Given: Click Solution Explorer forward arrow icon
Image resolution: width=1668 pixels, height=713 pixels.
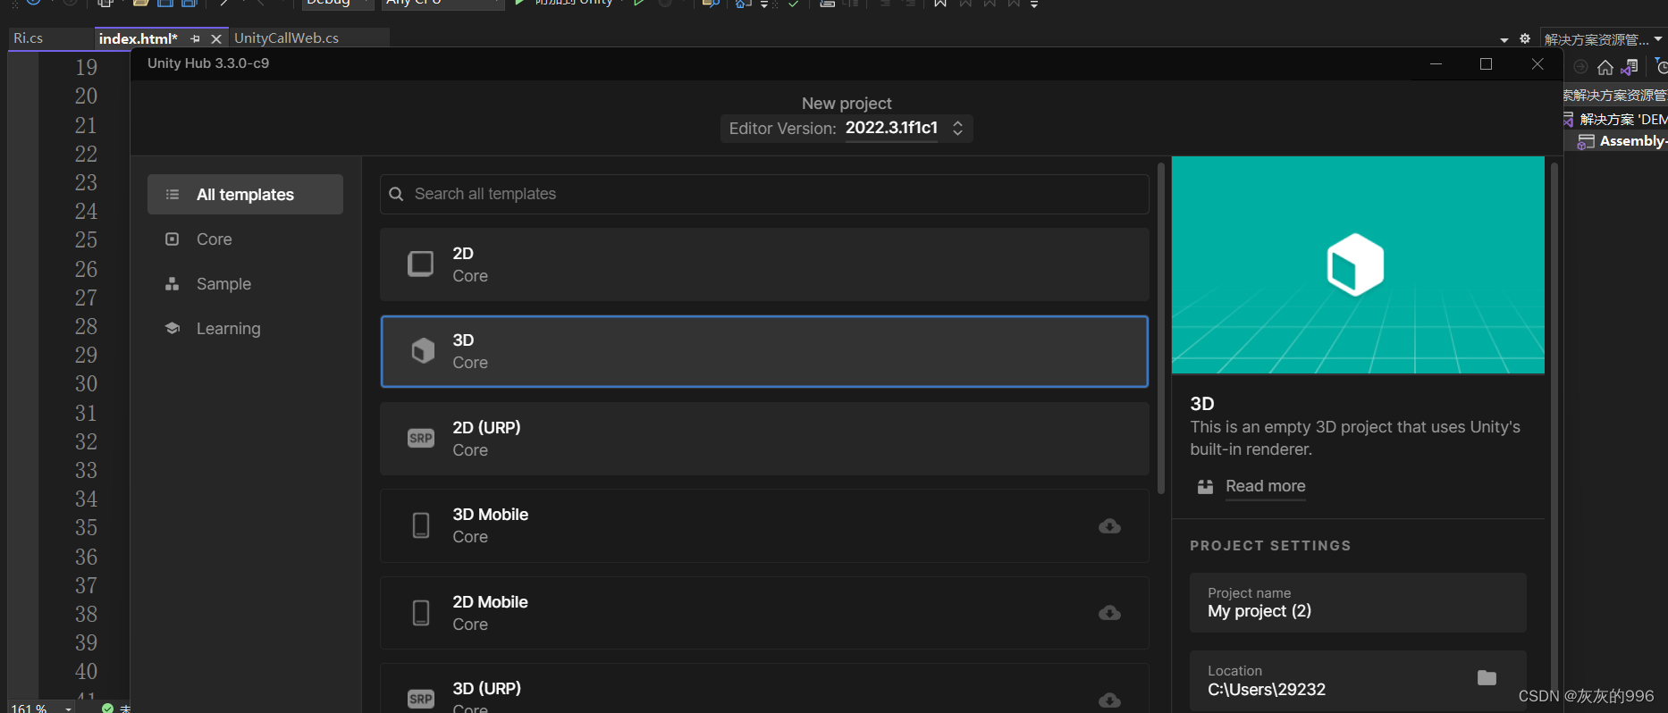Looking at the screenshot, I should tap(1580, 67).
